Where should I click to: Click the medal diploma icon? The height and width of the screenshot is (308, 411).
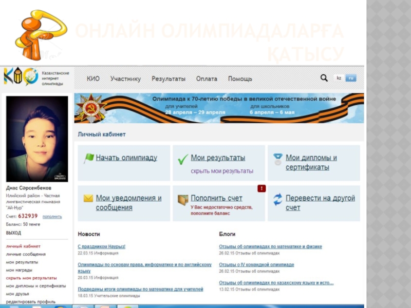[x=278, y=159]
